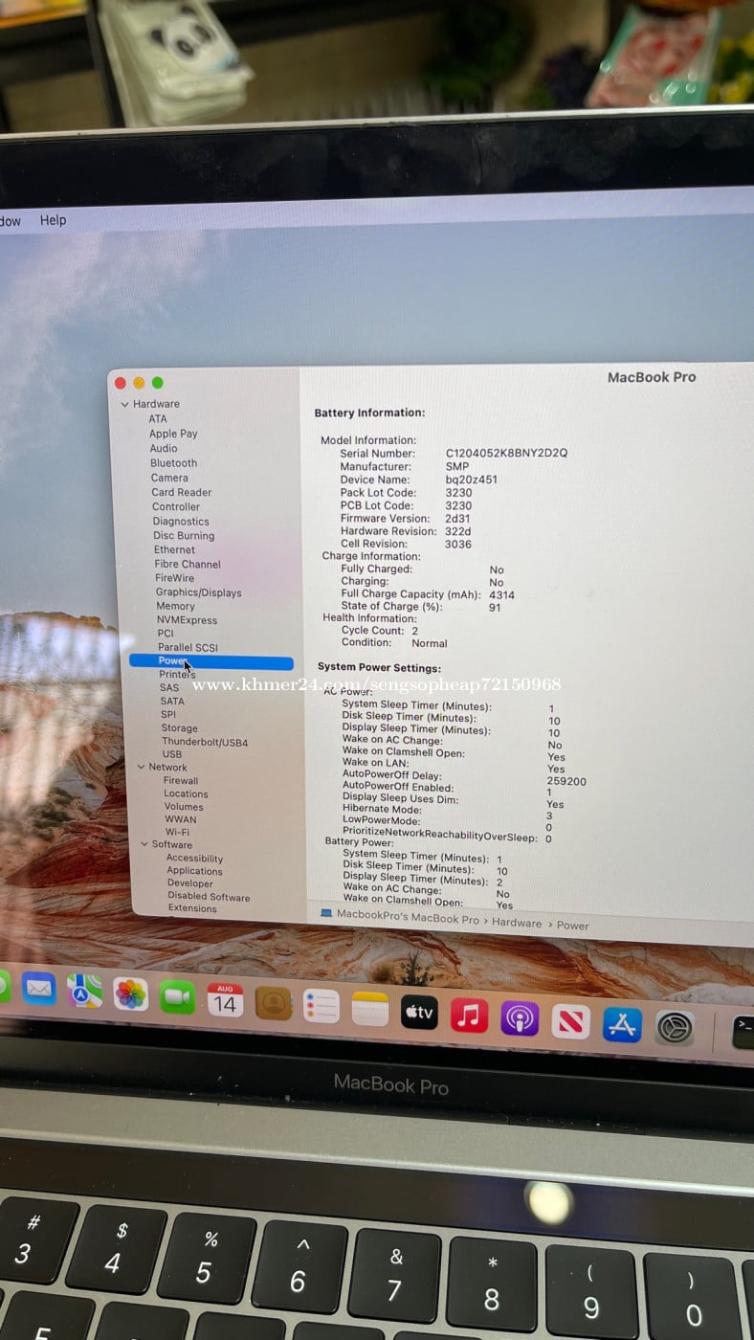The image size is (754, 1340).
Task: Open the Notes app icon
Action: (x=370, y=1009)
